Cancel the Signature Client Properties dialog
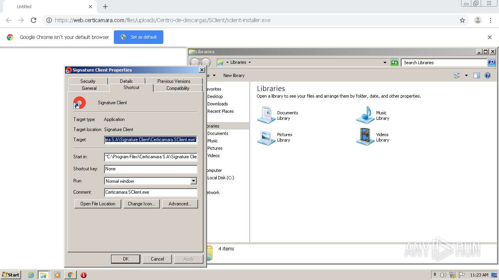 pyautogui.click(x=157, y=259)
